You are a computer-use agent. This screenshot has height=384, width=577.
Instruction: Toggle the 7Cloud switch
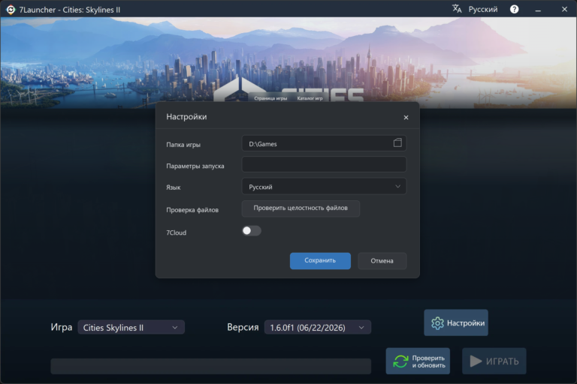pos(252,231)
